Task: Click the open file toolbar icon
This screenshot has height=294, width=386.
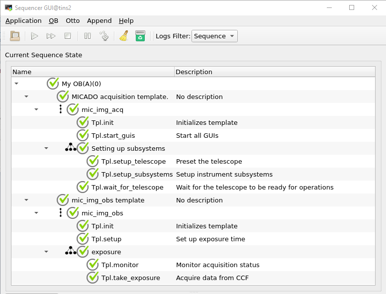Action: click(15, 36)
